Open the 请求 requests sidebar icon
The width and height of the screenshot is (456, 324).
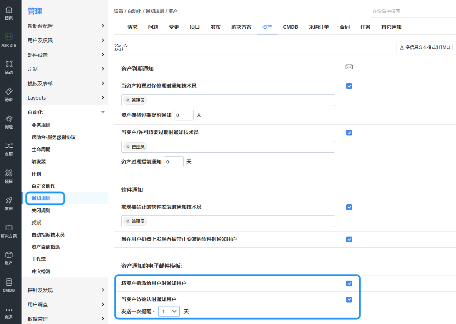tap(9, 92)
